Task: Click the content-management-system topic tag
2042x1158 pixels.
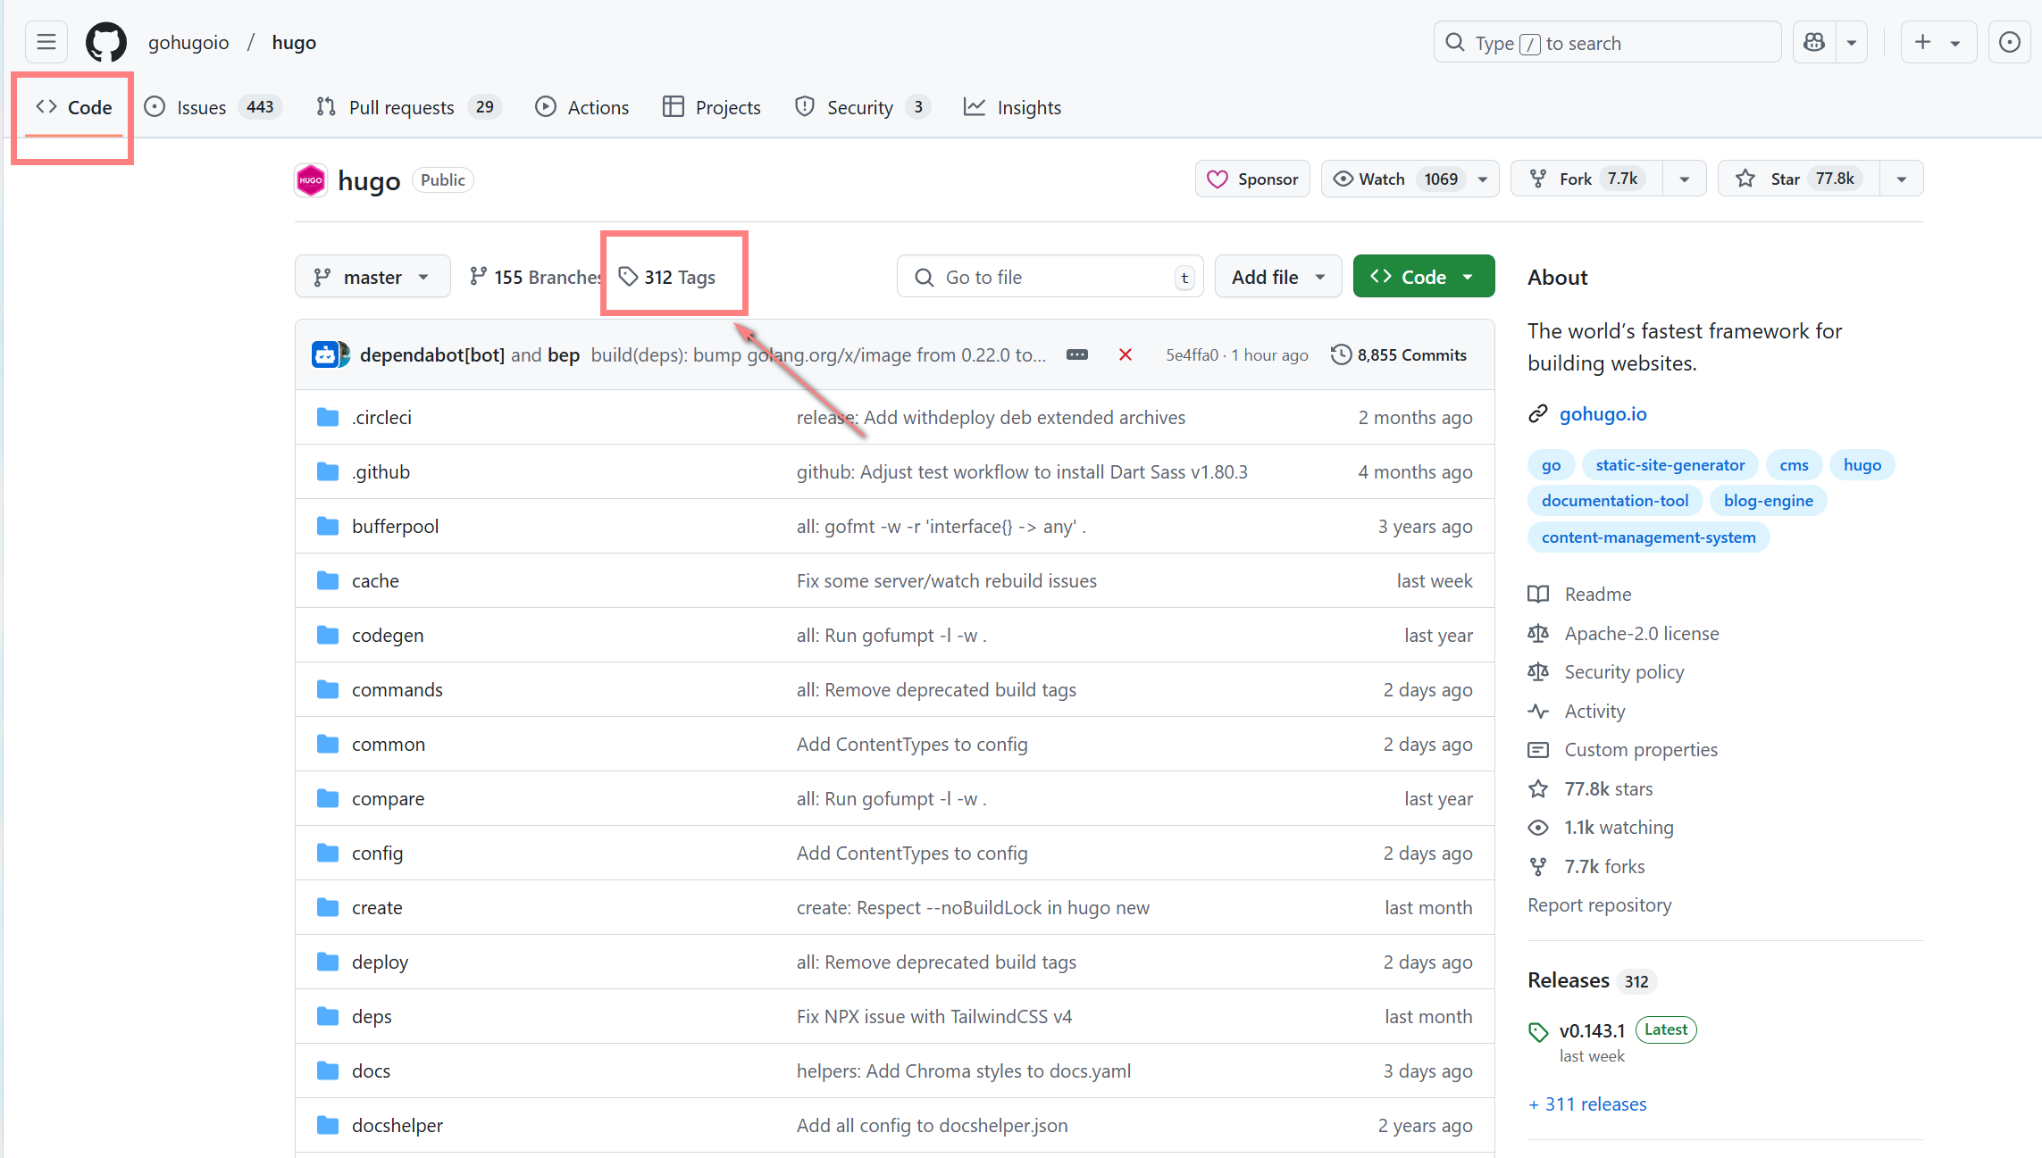Action: click(1649, 537)
